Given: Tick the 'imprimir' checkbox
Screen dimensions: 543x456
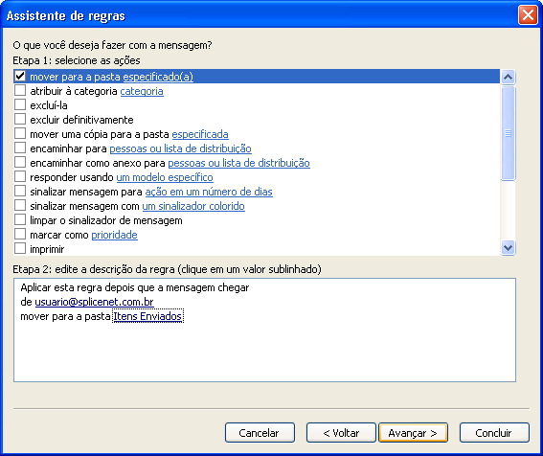Looking at the screenshot, I should click(x=20, y=248).
